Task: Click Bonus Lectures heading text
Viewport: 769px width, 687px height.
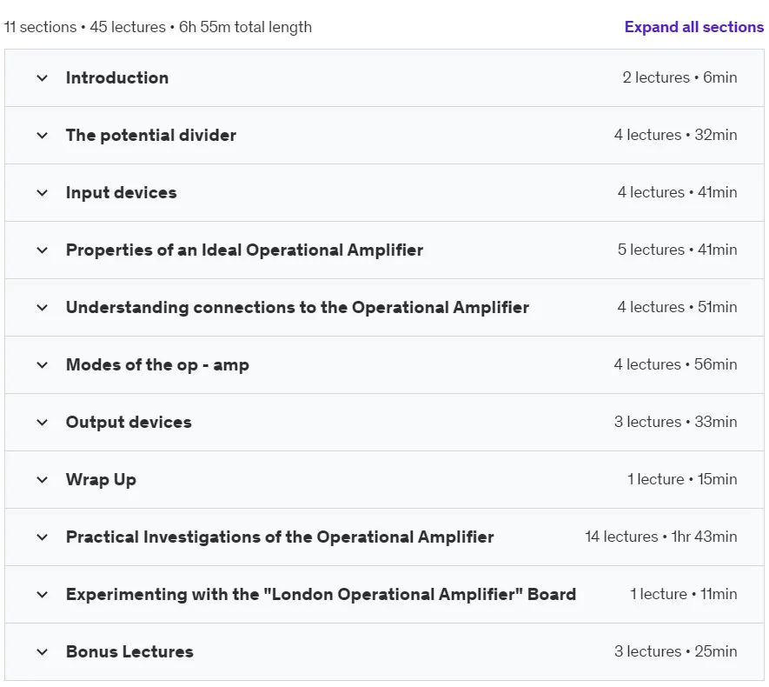Action: coord(129,651)
